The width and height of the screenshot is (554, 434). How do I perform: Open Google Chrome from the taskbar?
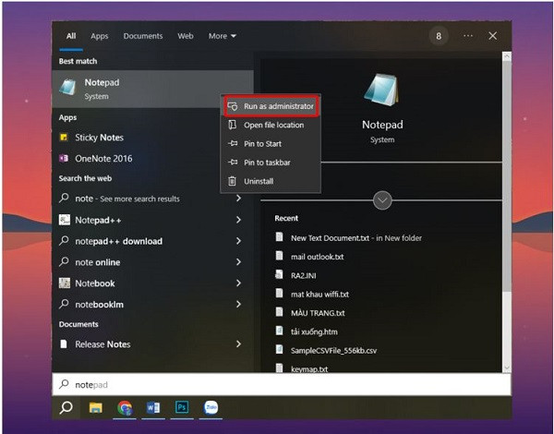[x=125, y=407]
